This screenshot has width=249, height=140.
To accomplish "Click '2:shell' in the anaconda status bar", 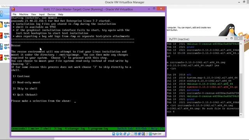I will click(46, 129).
